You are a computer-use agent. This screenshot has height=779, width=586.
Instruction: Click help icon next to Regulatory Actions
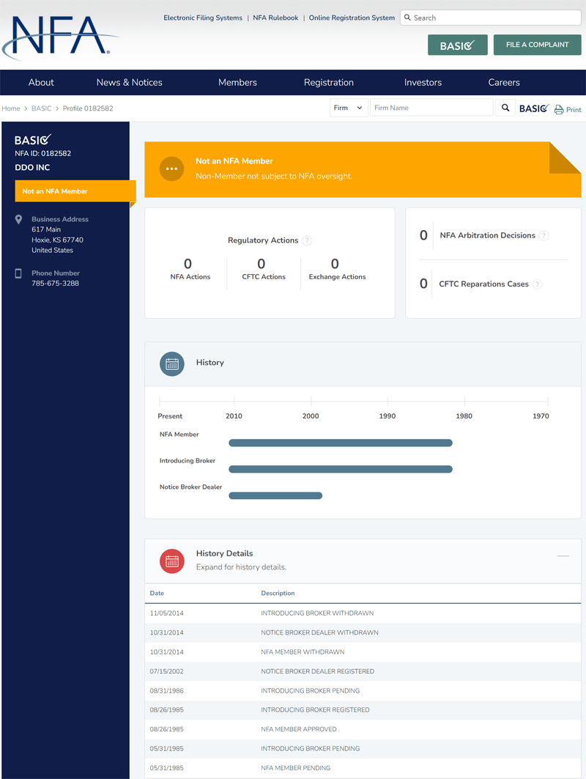click(307, 240)
